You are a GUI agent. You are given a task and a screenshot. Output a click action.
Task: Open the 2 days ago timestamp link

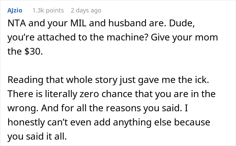coord(86,10)
